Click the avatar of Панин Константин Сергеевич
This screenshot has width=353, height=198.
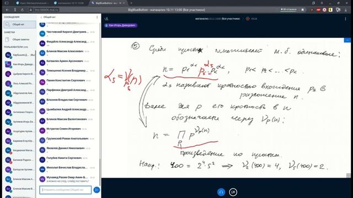coord(42,82)
